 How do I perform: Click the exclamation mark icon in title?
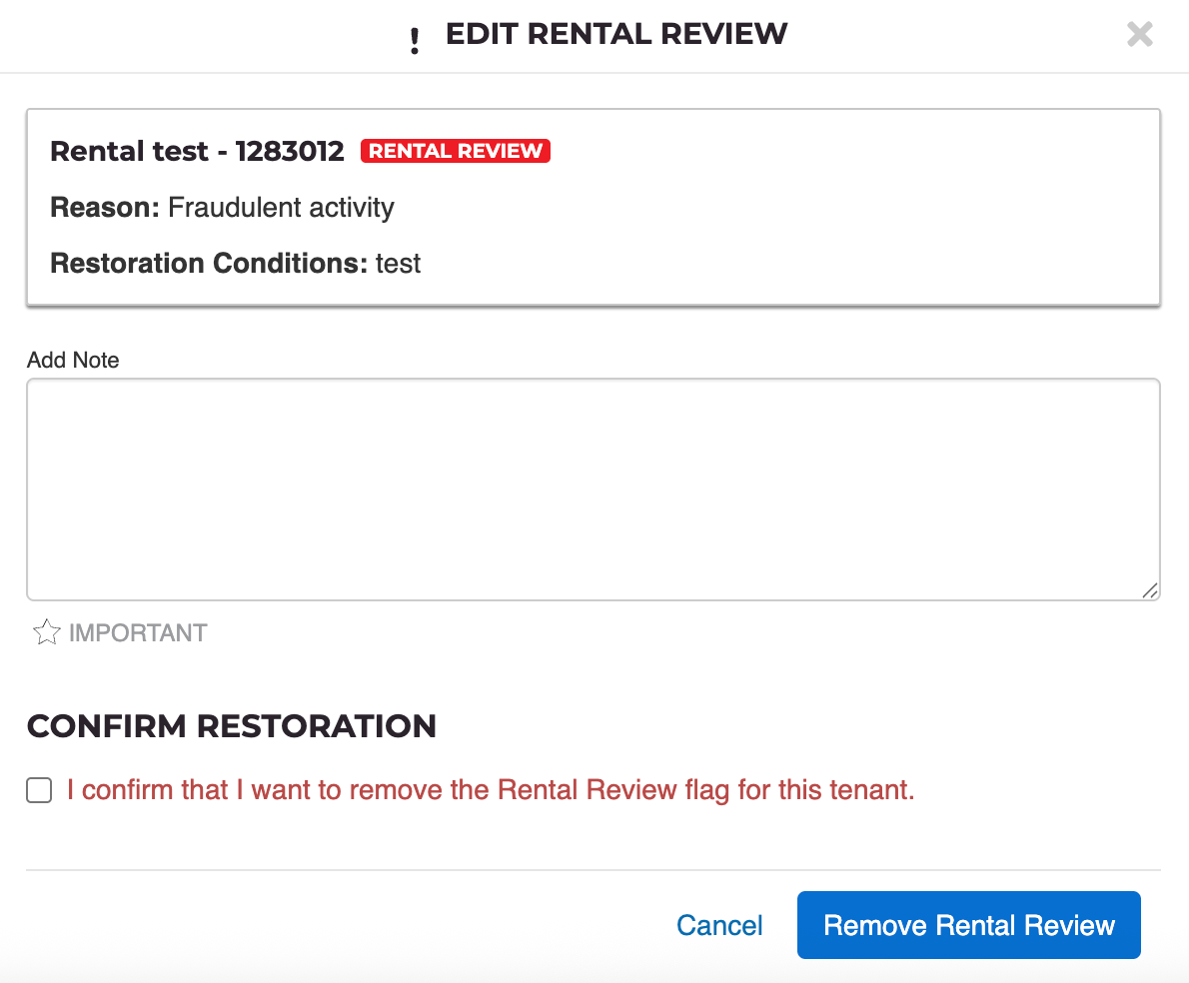pyautogui.click(x=415, y=40)
